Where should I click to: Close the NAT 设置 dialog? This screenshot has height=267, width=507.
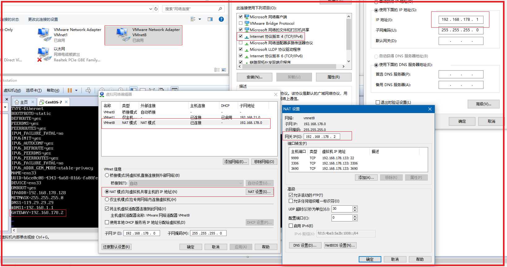[430, 109]
